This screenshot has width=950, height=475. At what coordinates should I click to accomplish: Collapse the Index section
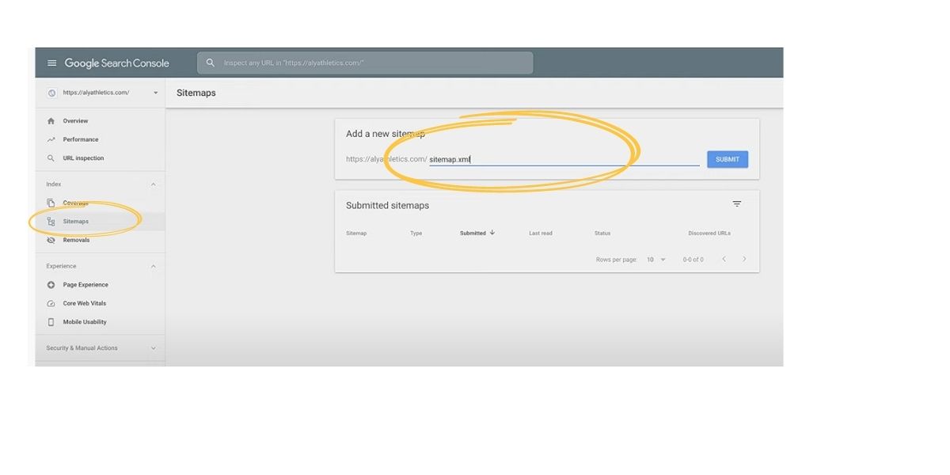pyautogui.click(x=154, y=184)
